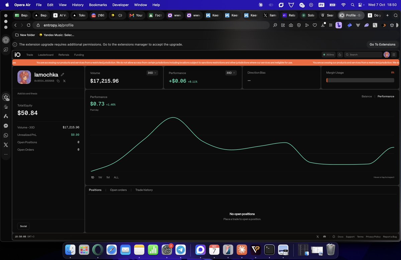Open the Open orders tab
This screenshot has height=260, width=401.
pyautogui.click(x=118, y=190)
